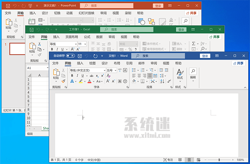Viewport: 250px width, 164px height.
Task: Toggle Word's AutoSave switch
Action: [x=70, y=56]
